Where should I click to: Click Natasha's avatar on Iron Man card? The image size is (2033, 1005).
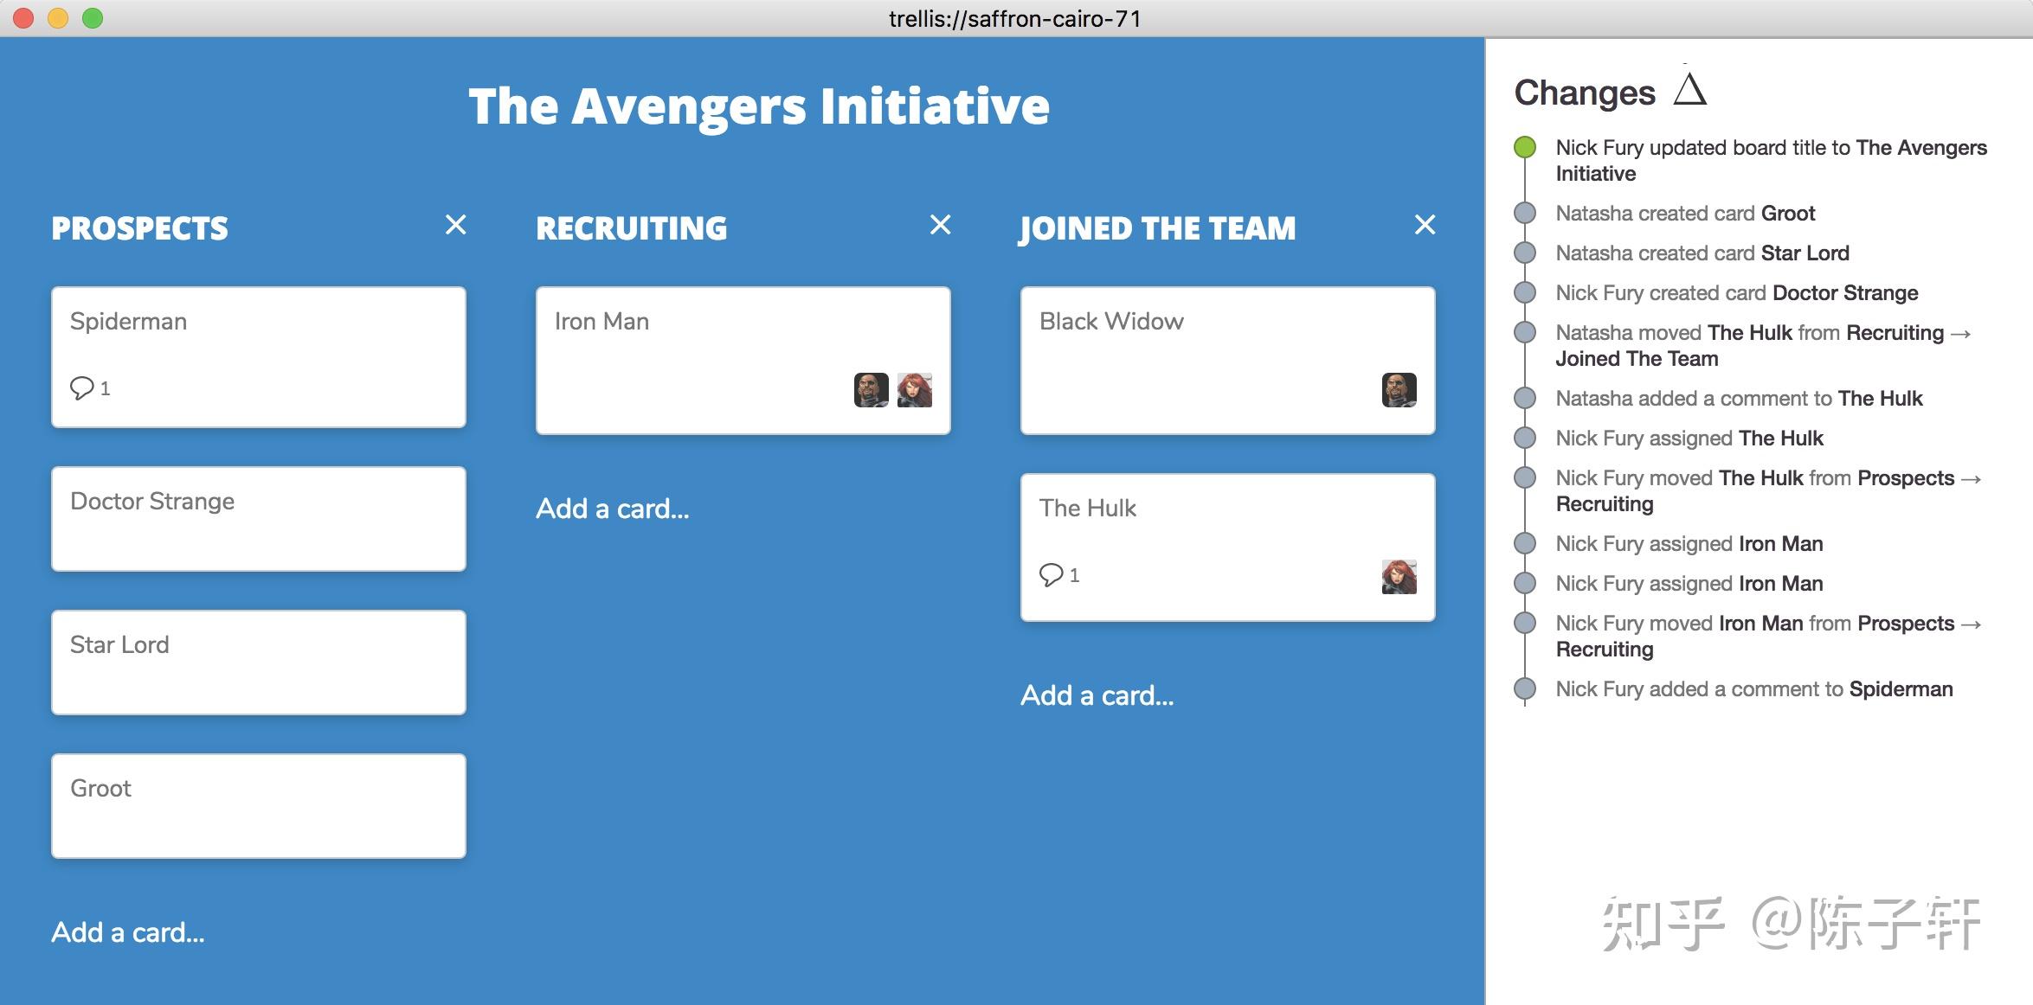[915, 390]
